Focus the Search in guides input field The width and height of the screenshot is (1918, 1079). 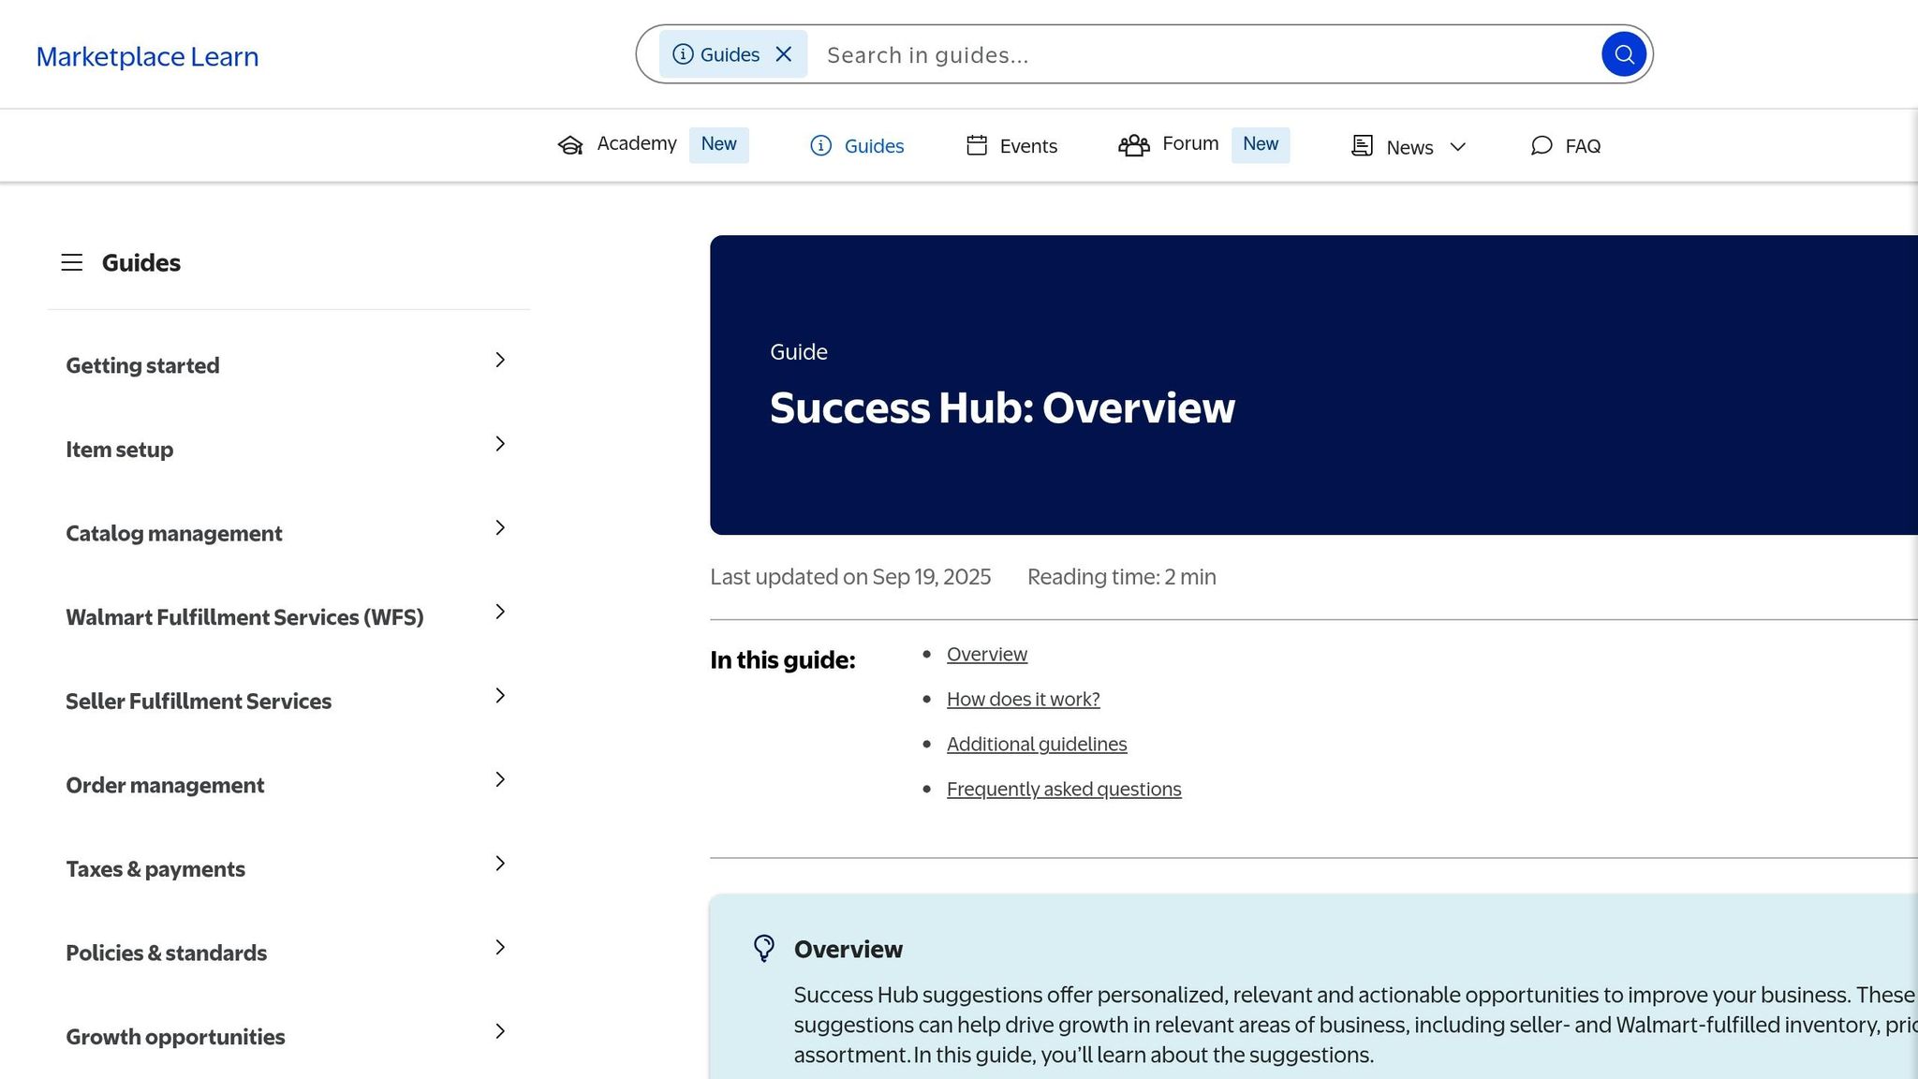[x=1203, y=55]
